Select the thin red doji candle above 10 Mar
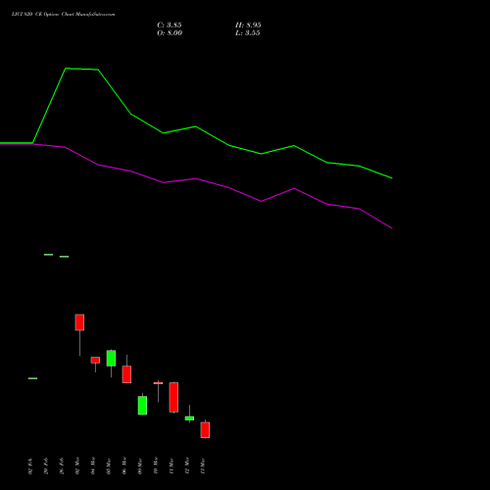The height and width of the screenshot is (490, 490). click(158, 383)
